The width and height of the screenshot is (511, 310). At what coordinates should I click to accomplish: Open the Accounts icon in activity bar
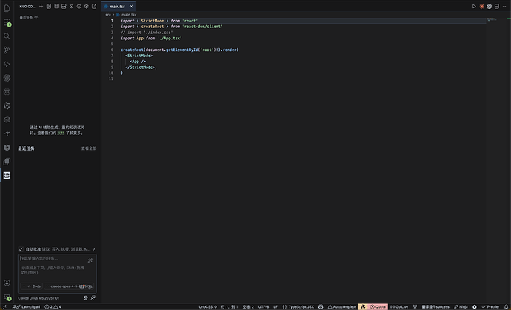click(x=7, y=283)
